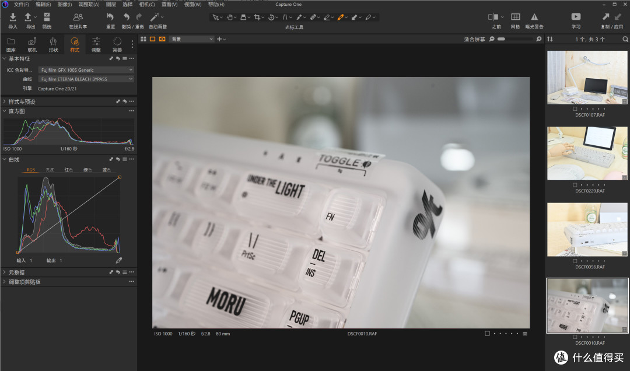Select the Rotate tool
Viewport: 630px width, 371px height.
(271, 17)
